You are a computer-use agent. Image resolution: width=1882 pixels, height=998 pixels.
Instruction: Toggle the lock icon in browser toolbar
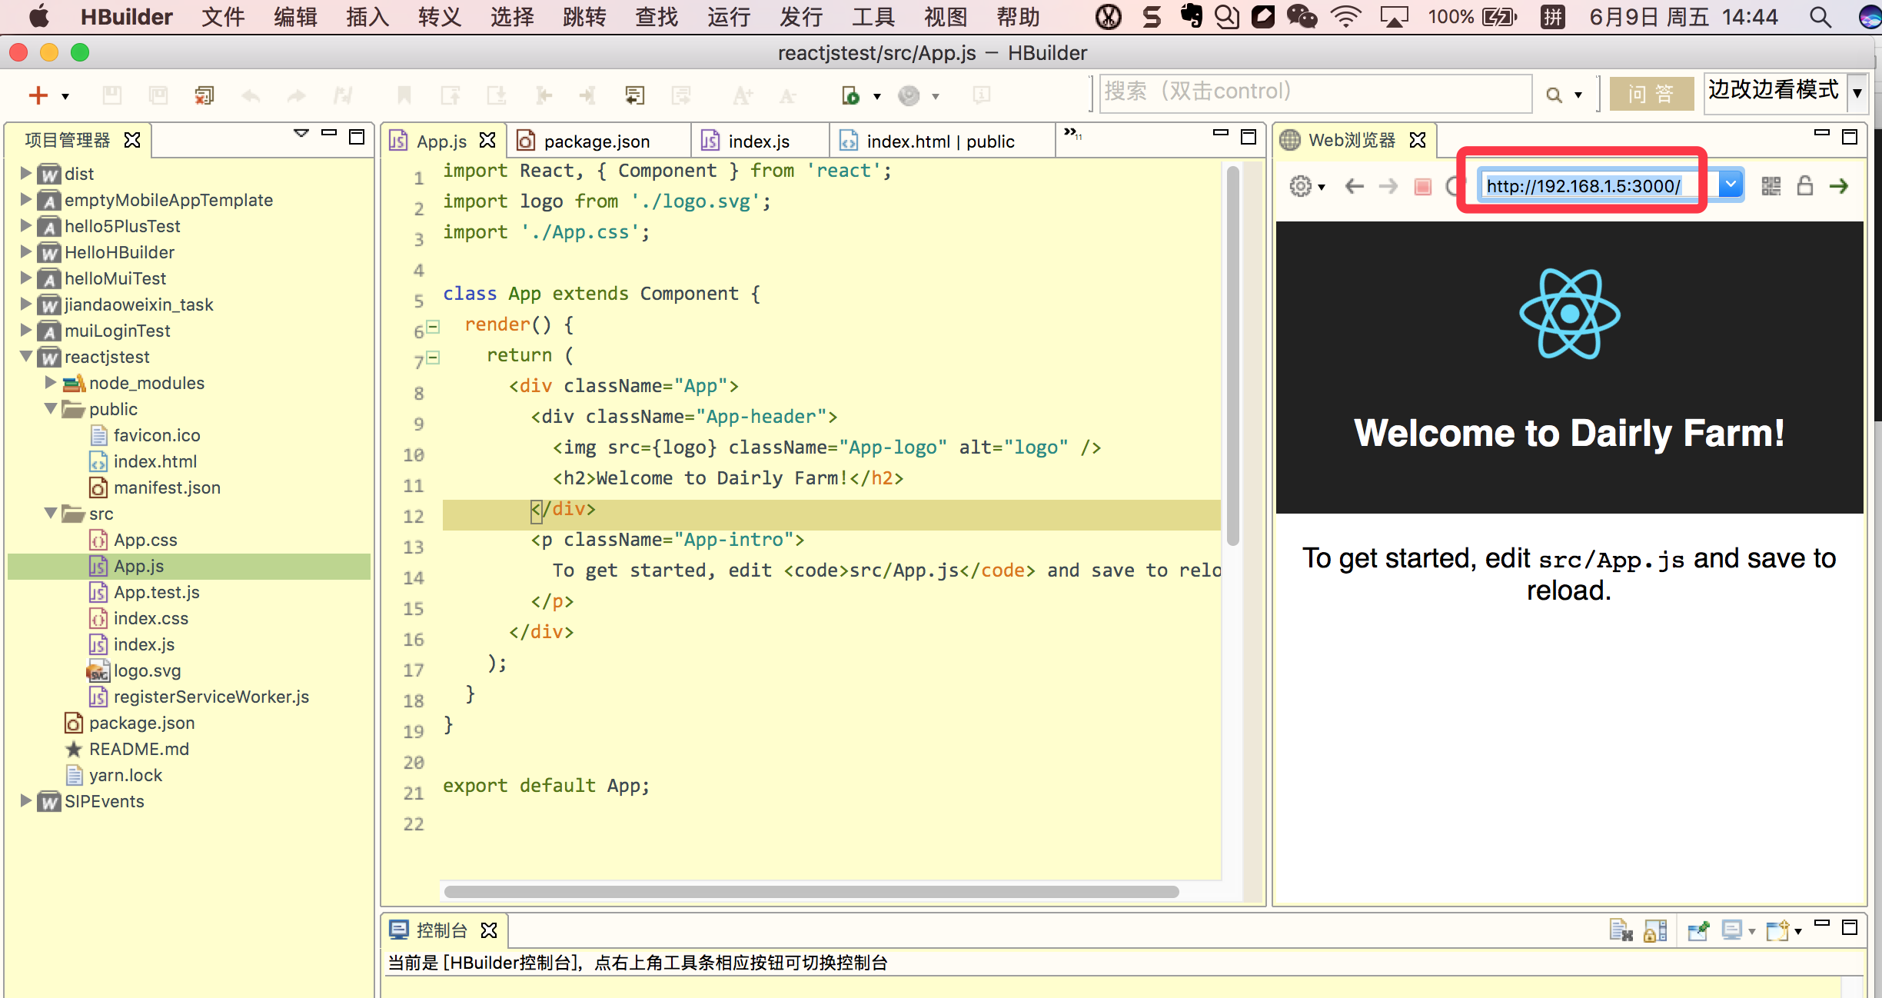coord(1804,186)
